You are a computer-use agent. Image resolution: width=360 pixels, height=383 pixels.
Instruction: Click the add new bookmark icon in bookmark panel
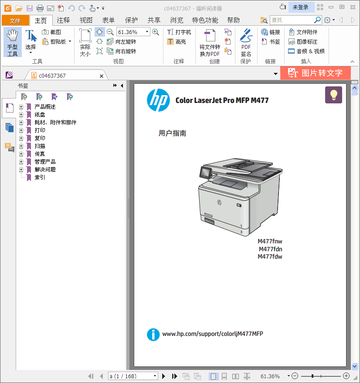(39, 97)
